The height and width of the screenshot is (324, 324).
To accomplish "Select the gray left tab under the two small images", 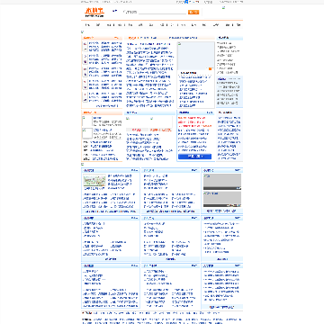I will [137, 130].
